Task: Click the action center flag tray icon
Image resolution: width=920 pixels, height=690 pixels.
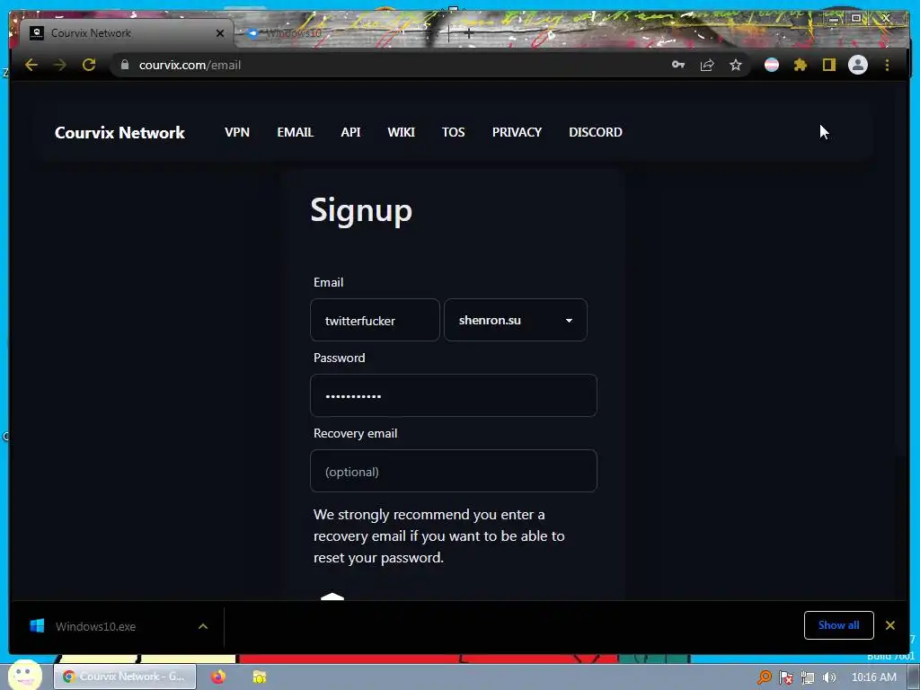Action: [785, 677]
